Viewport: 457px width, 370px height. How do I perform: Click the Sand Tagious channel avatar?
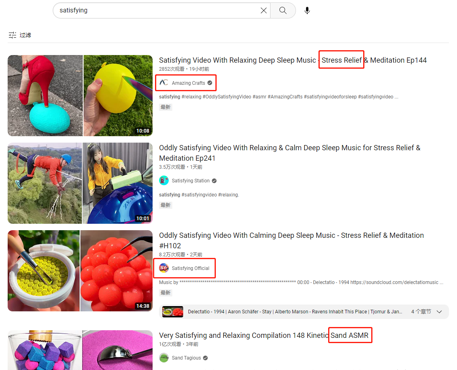pyautogui.click(x=164, y=358)
